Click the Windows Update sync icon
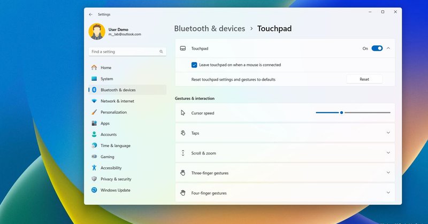Viewport: 428px width, 224px height. click(x=94, y=190)
